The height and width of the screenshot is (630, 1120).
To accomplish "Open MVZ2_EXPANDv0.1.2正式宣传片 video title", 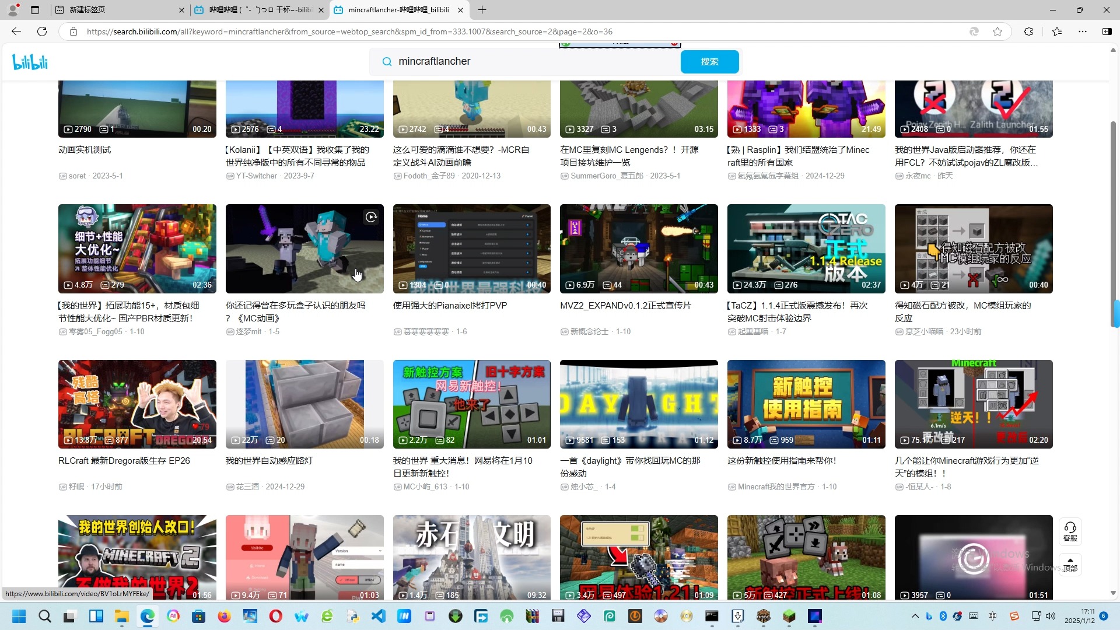I will click(x=625, y=306).
